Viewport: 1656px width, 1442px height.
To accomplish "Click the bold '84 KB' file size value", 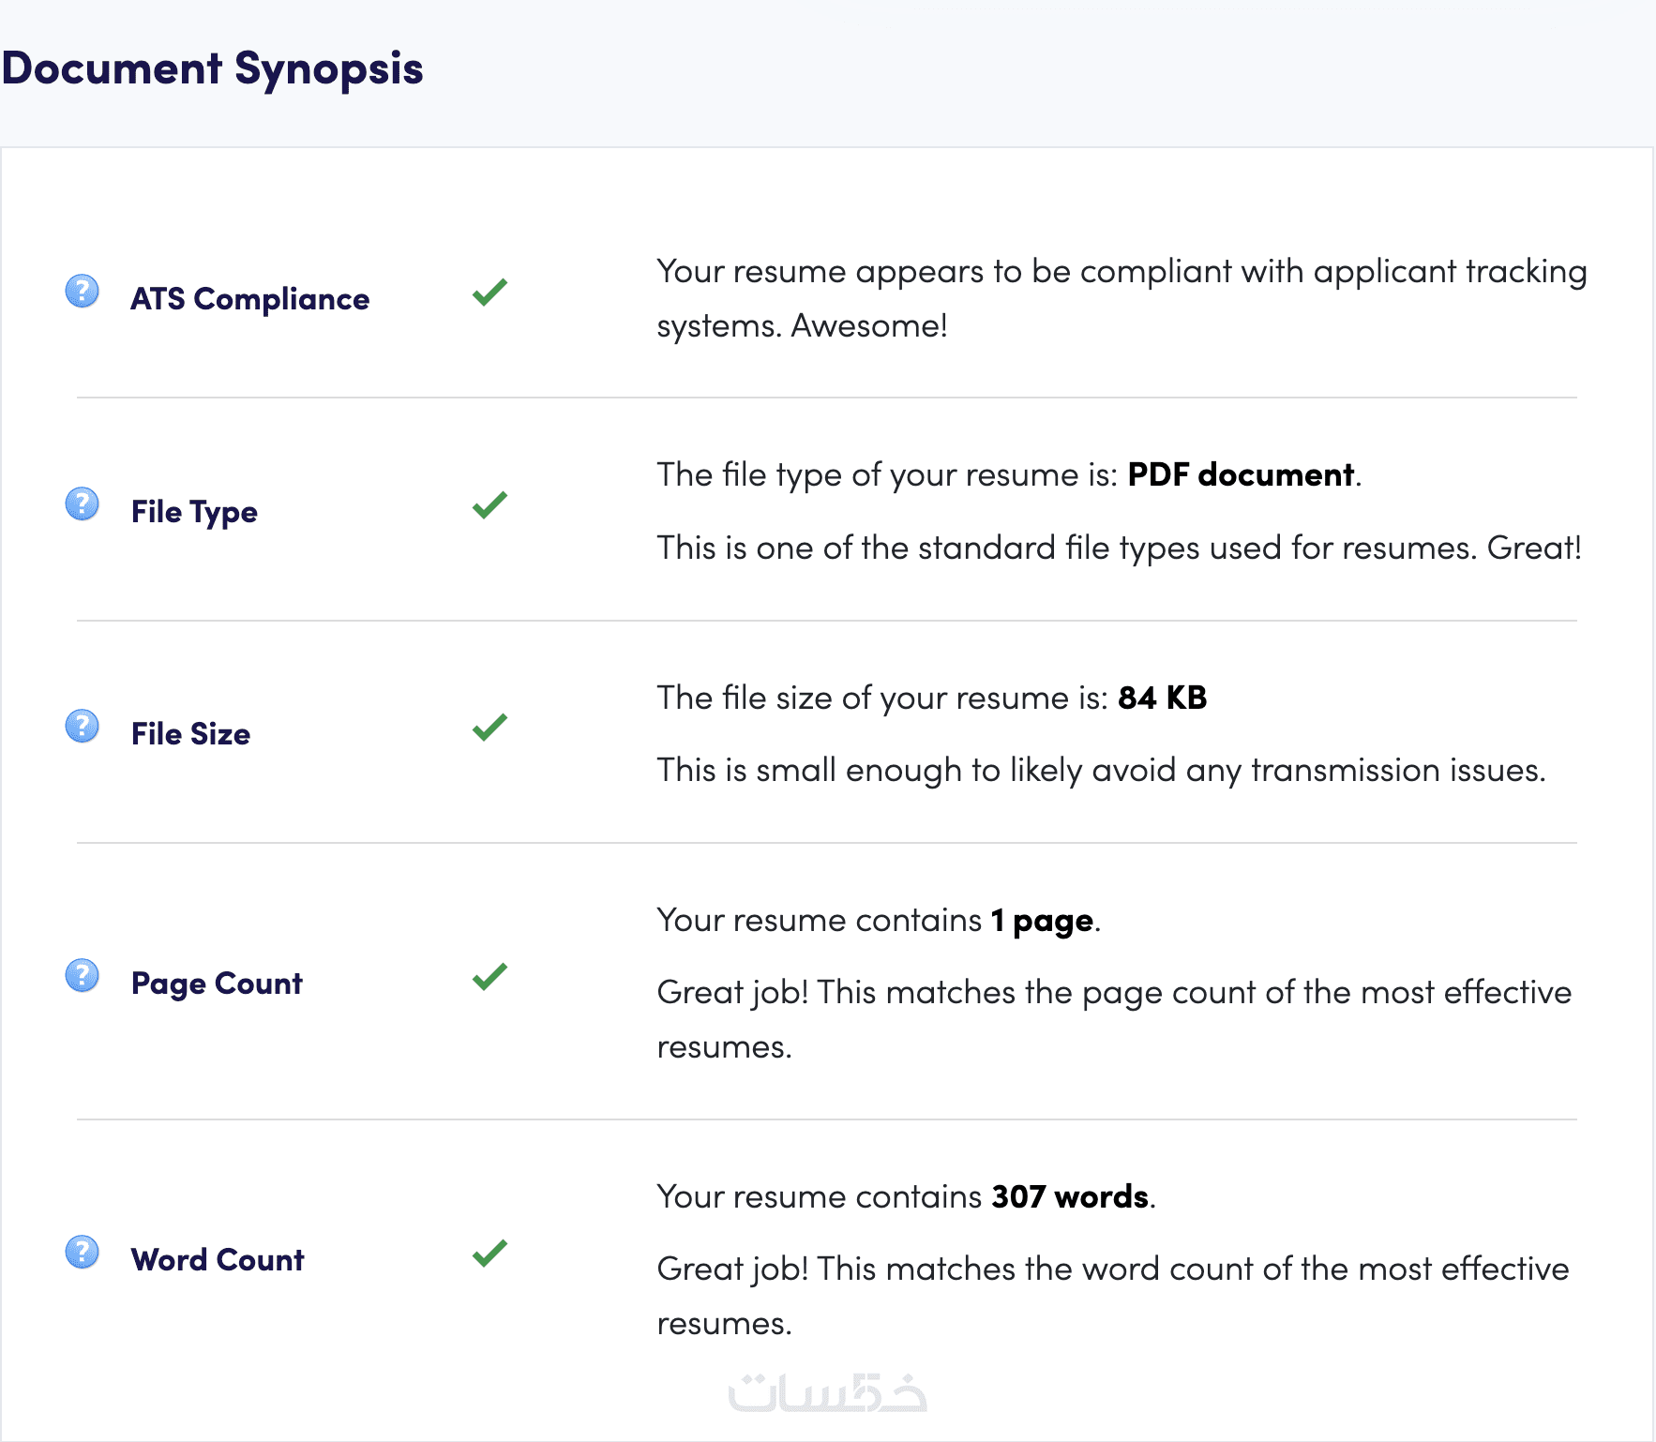I will point(1162,698).
